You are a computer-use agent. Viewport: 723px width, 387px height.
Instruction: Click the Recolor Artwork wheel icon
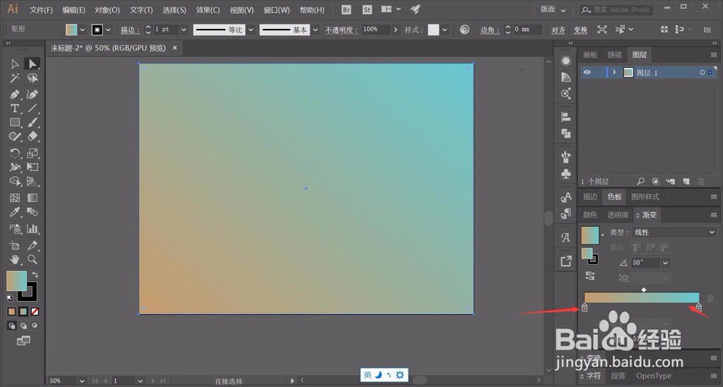(464, 30)
